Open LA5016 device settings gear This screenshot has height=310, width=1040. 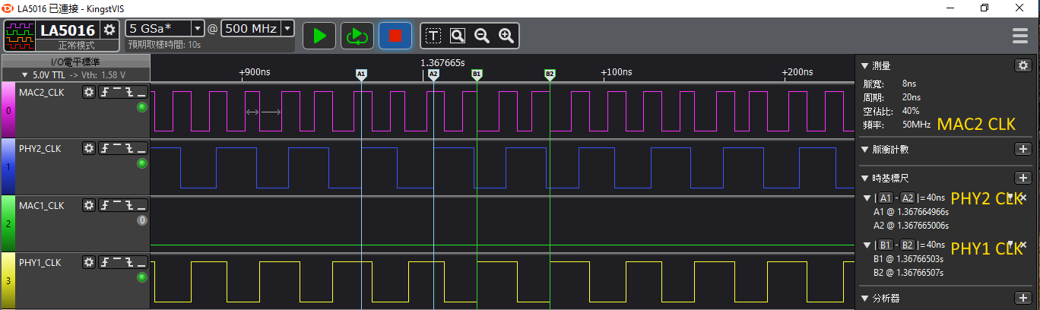tap(109, 30)
